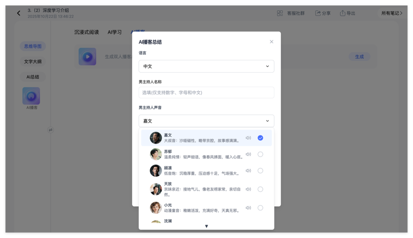This screenshot has width=413, height=238.
Task: Click the 男主持人名称 input field
Action: [x=206, y=92]
